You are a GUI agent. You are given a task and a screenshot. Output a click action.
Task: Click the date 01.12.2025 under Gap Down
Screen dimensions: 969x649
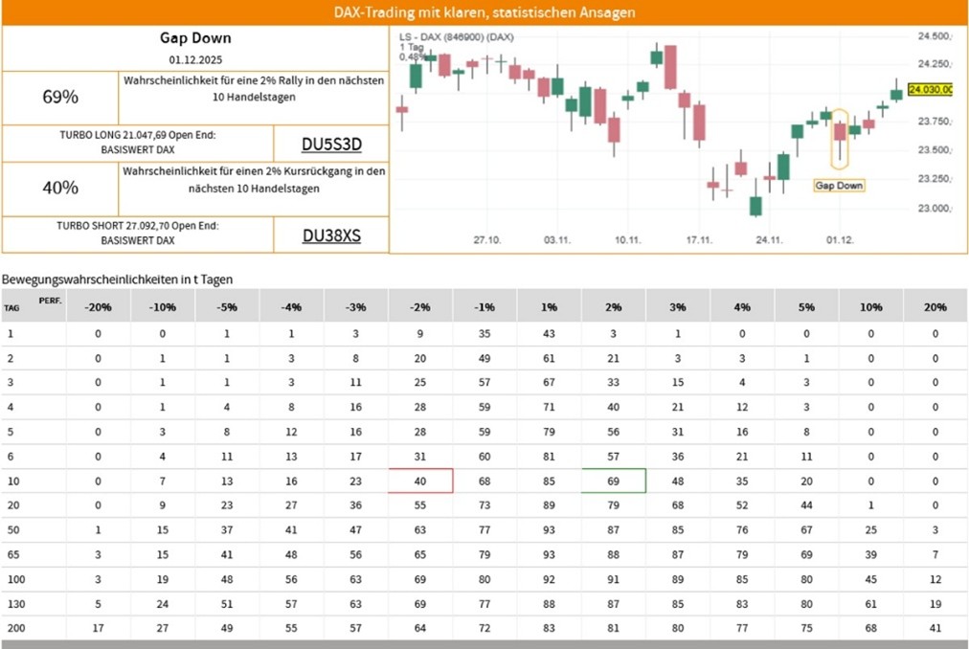(x=195, y=59)
